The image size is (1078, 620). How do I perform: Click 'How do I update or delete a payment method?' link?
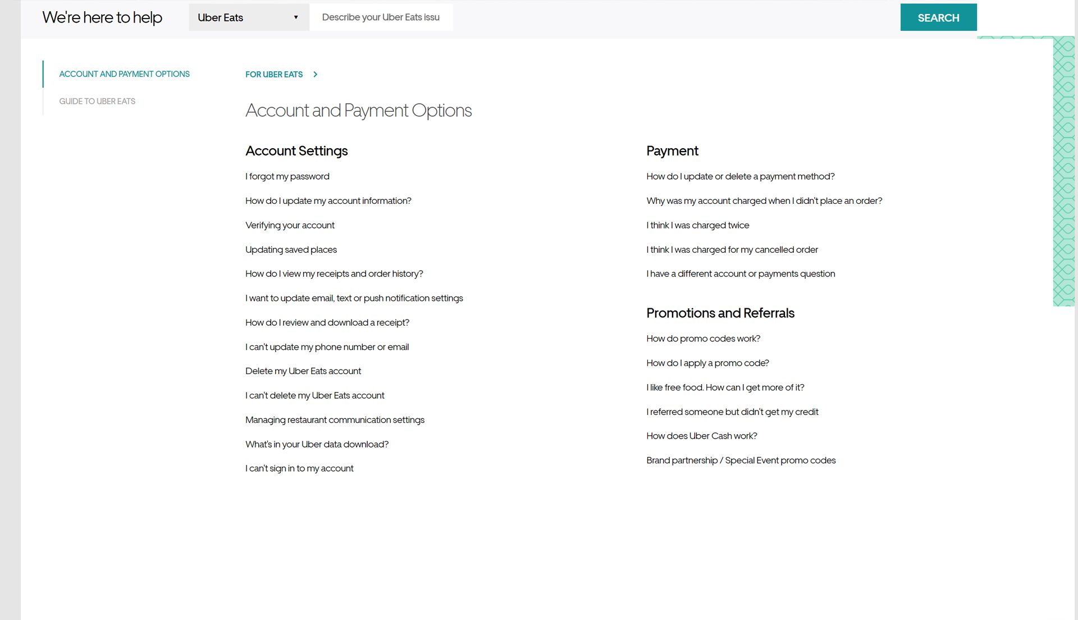[741, 176]
